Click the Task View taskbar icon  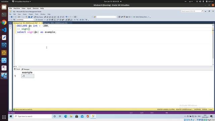[60, 116]
